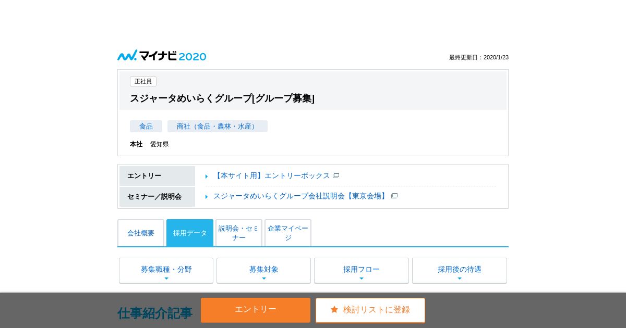626x328 pixels.
Task: Jump to 採用後の待遇 section
Action: pyautogui.click(x=460, y=270)
